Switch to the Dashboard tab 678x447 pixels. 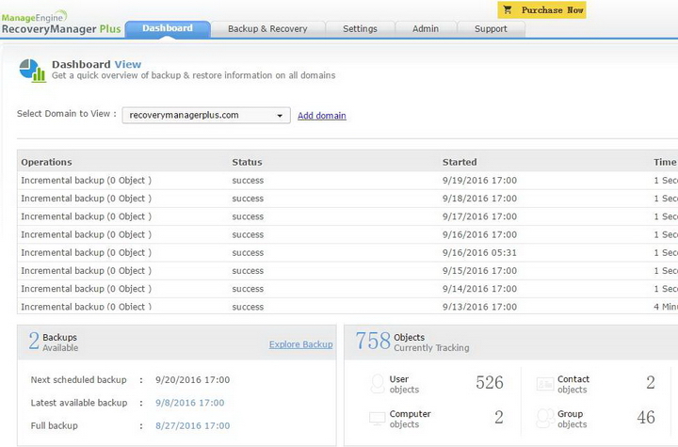(168, 28)
